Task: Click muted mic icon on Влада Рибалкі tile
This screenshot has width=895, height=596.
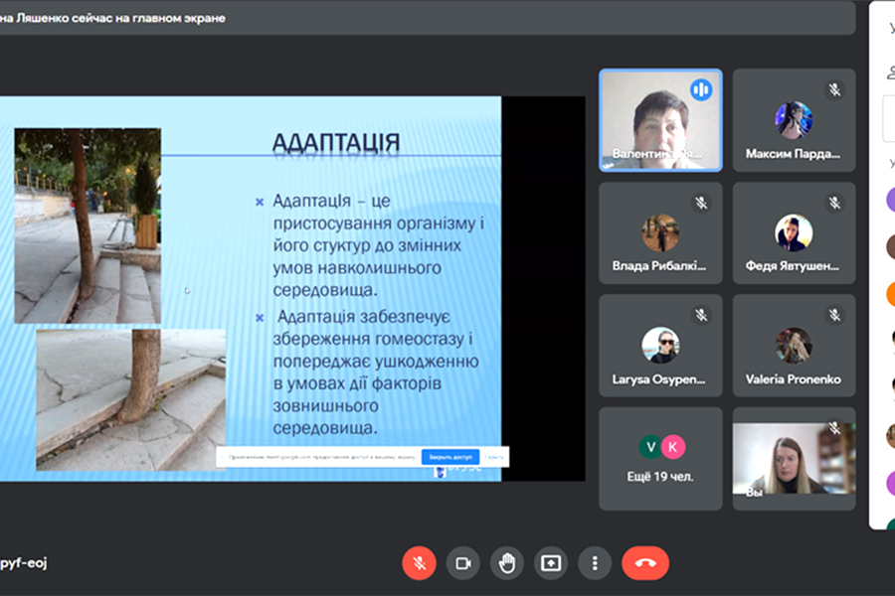Action: (x=702, y=203)
